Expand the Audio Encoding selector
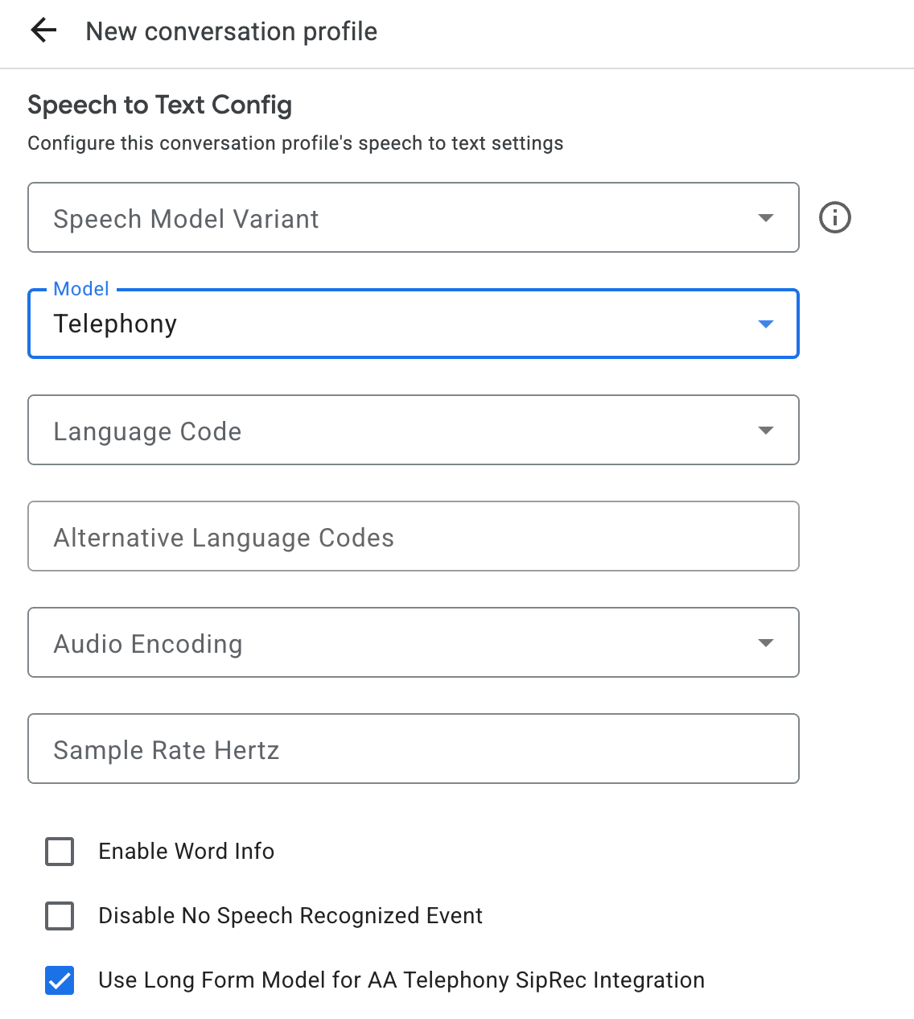 coord(402,643)
